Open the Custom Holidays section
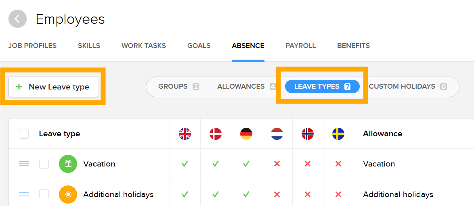 (x=407, y=86)
